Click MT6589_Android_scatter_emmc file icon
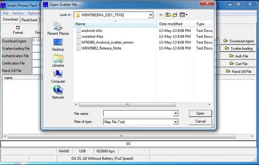Image resolution: width=259 pixels, height=165 pixels. click(79, 42)
